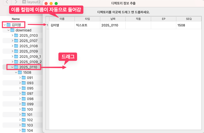Expand the 097 folder
The width and height of the screenshot is (204, 133).
tap(20, 94)
